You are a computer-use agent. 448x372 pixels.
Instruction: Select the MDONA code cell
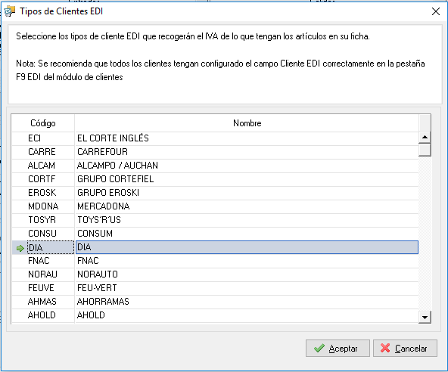[50, 206]
